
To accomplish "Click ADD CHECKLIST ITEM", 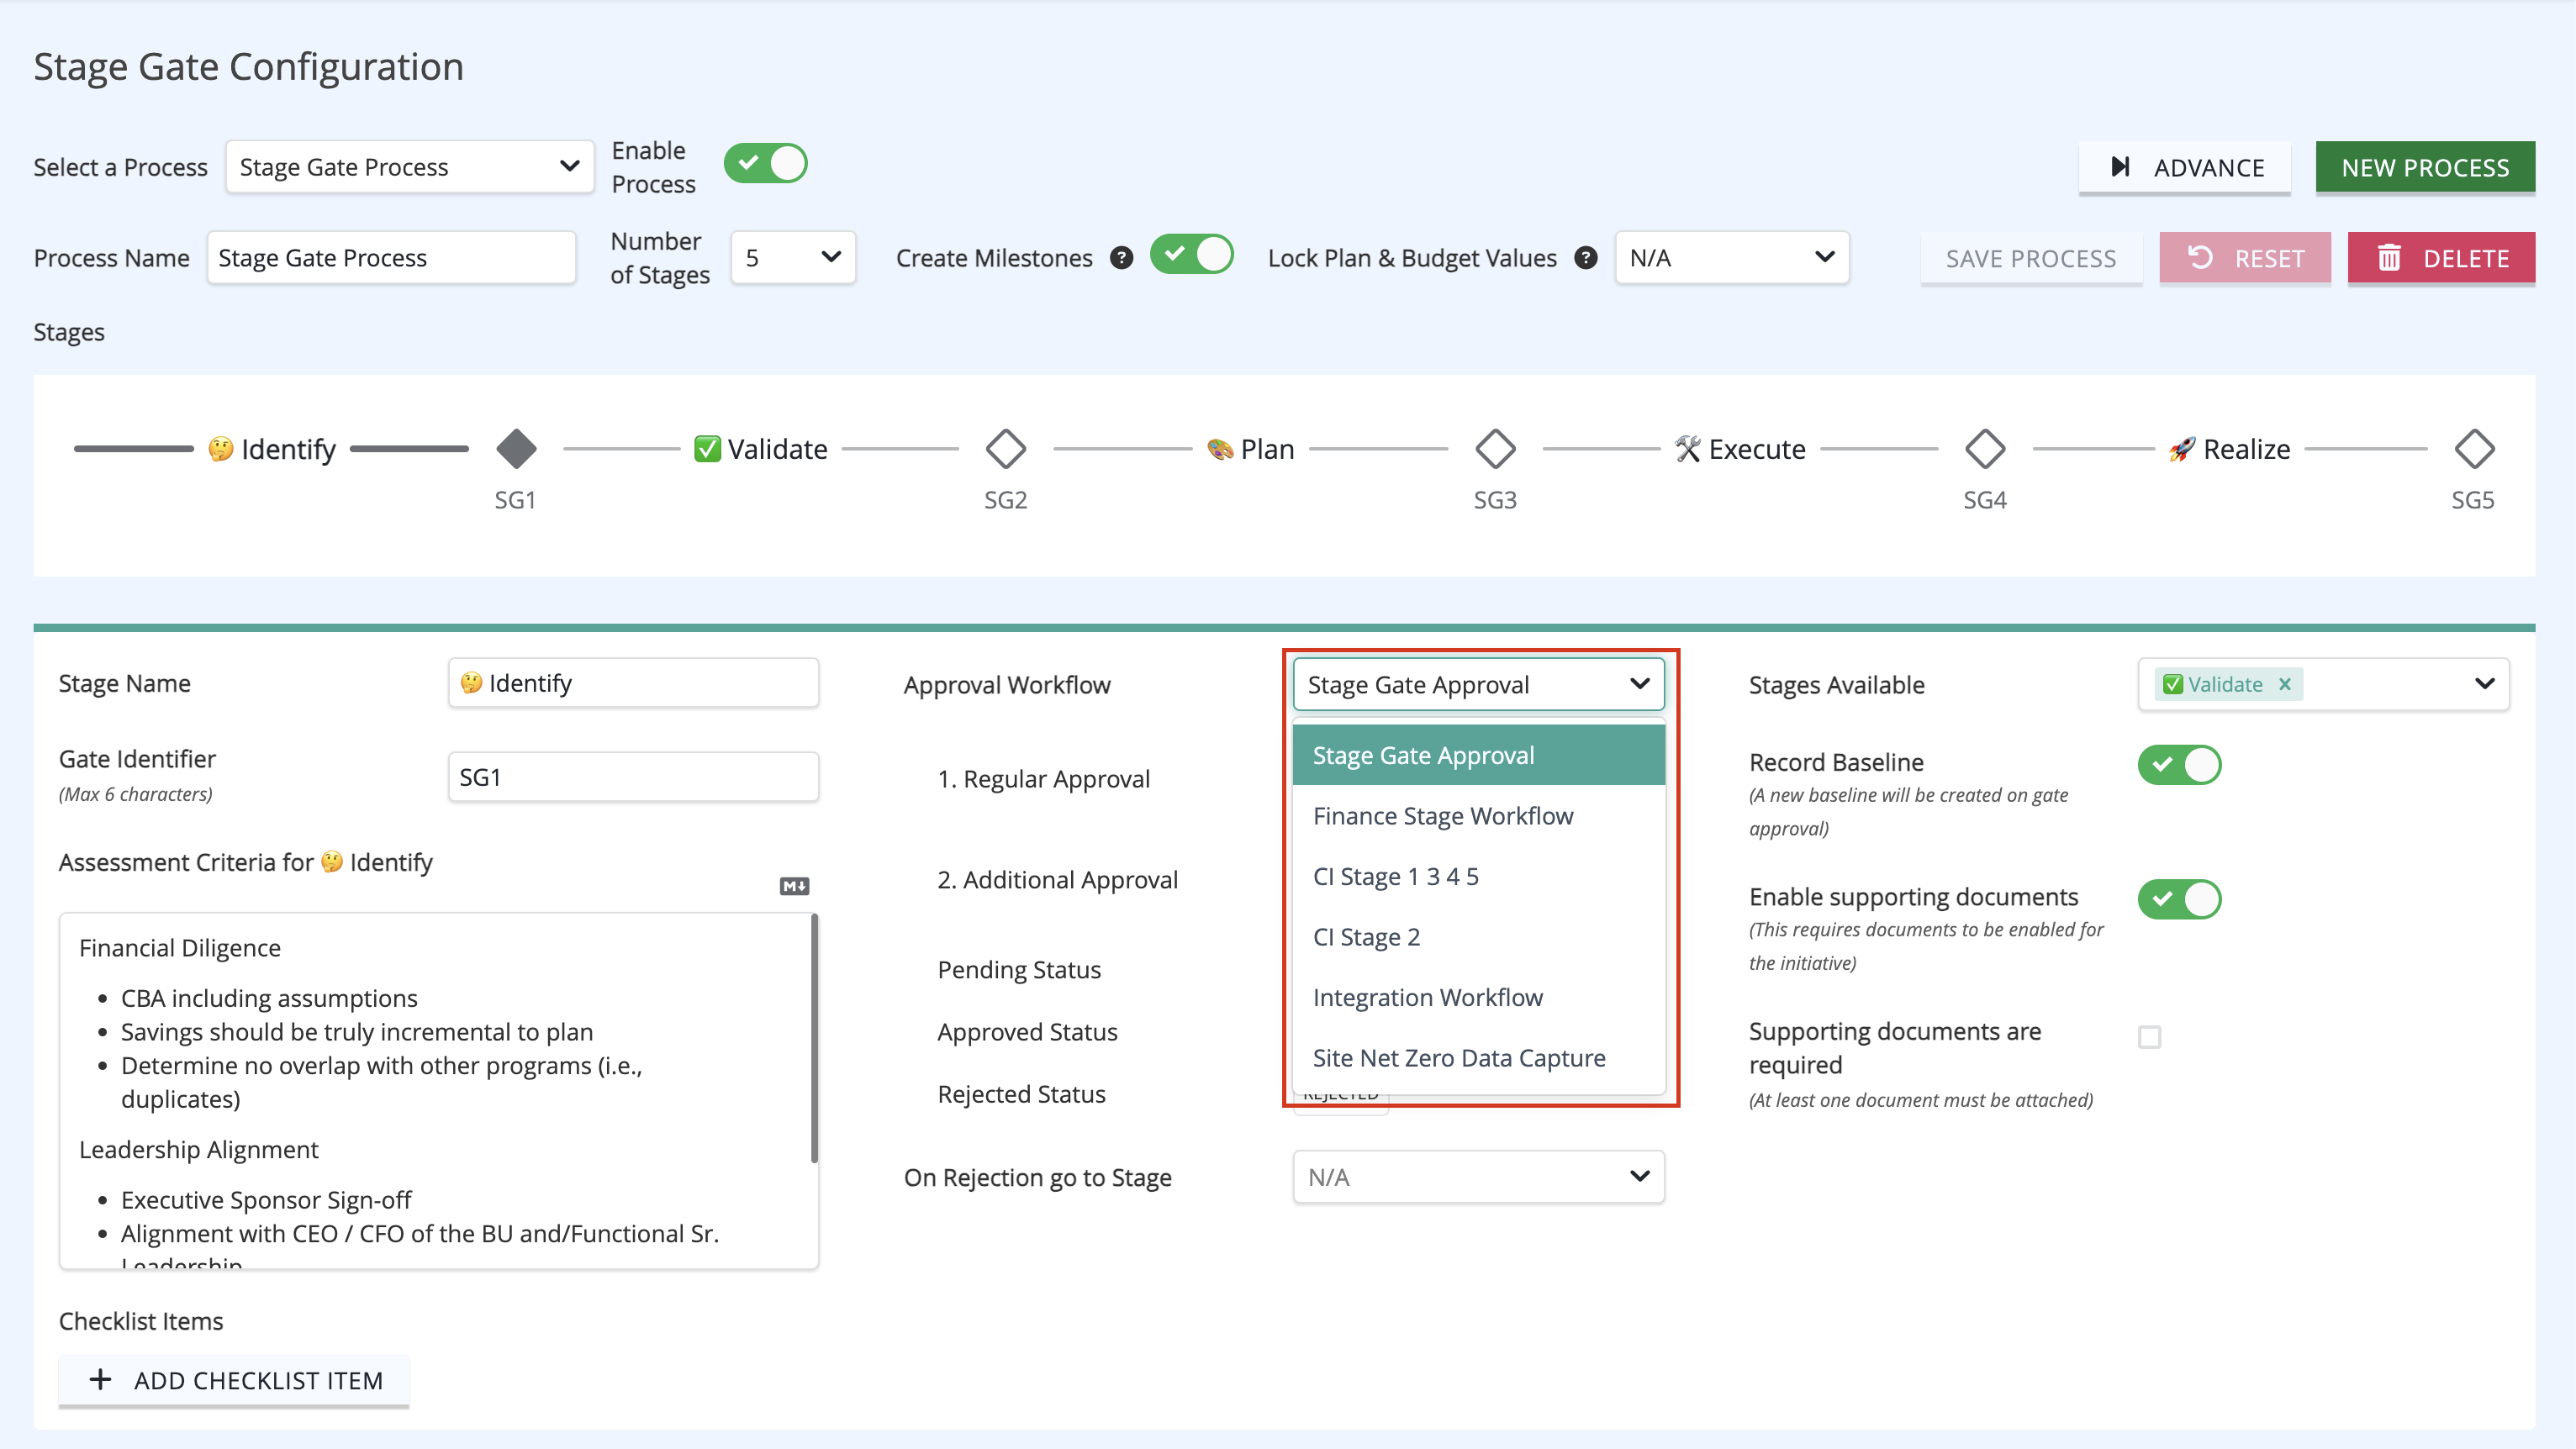I will (x=233, y=1380).
